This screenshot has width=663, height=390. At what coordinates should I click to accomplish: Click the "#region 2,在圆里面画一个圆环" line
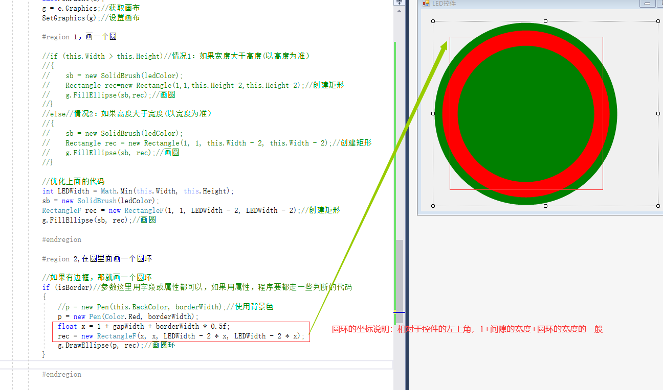coord(97,259)
